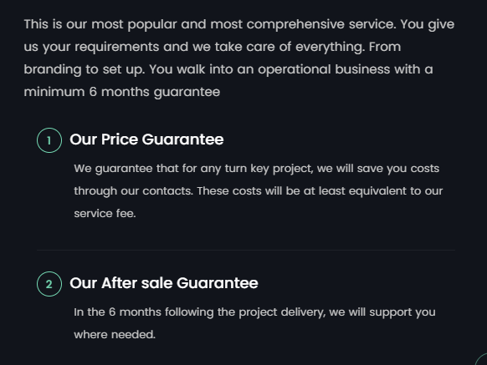The height and width of the screenshot is (365, 487).
Task: Click the "where needed." text
Action: 115,335
